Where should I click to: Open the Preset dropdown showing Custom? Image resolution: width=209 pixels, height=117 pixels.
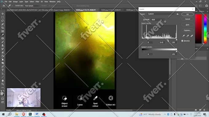[161, 14]
